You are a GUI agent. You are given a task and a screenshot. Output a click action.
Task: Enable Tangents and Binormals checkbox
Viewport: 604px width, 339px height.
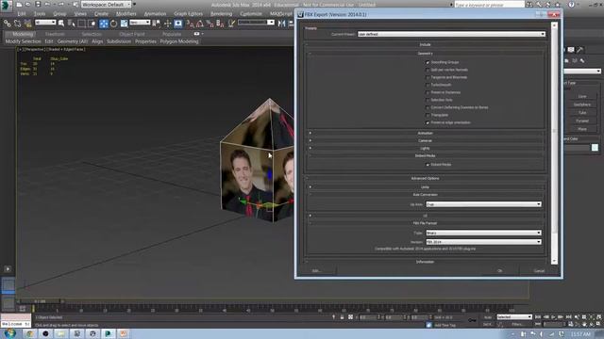428,77
